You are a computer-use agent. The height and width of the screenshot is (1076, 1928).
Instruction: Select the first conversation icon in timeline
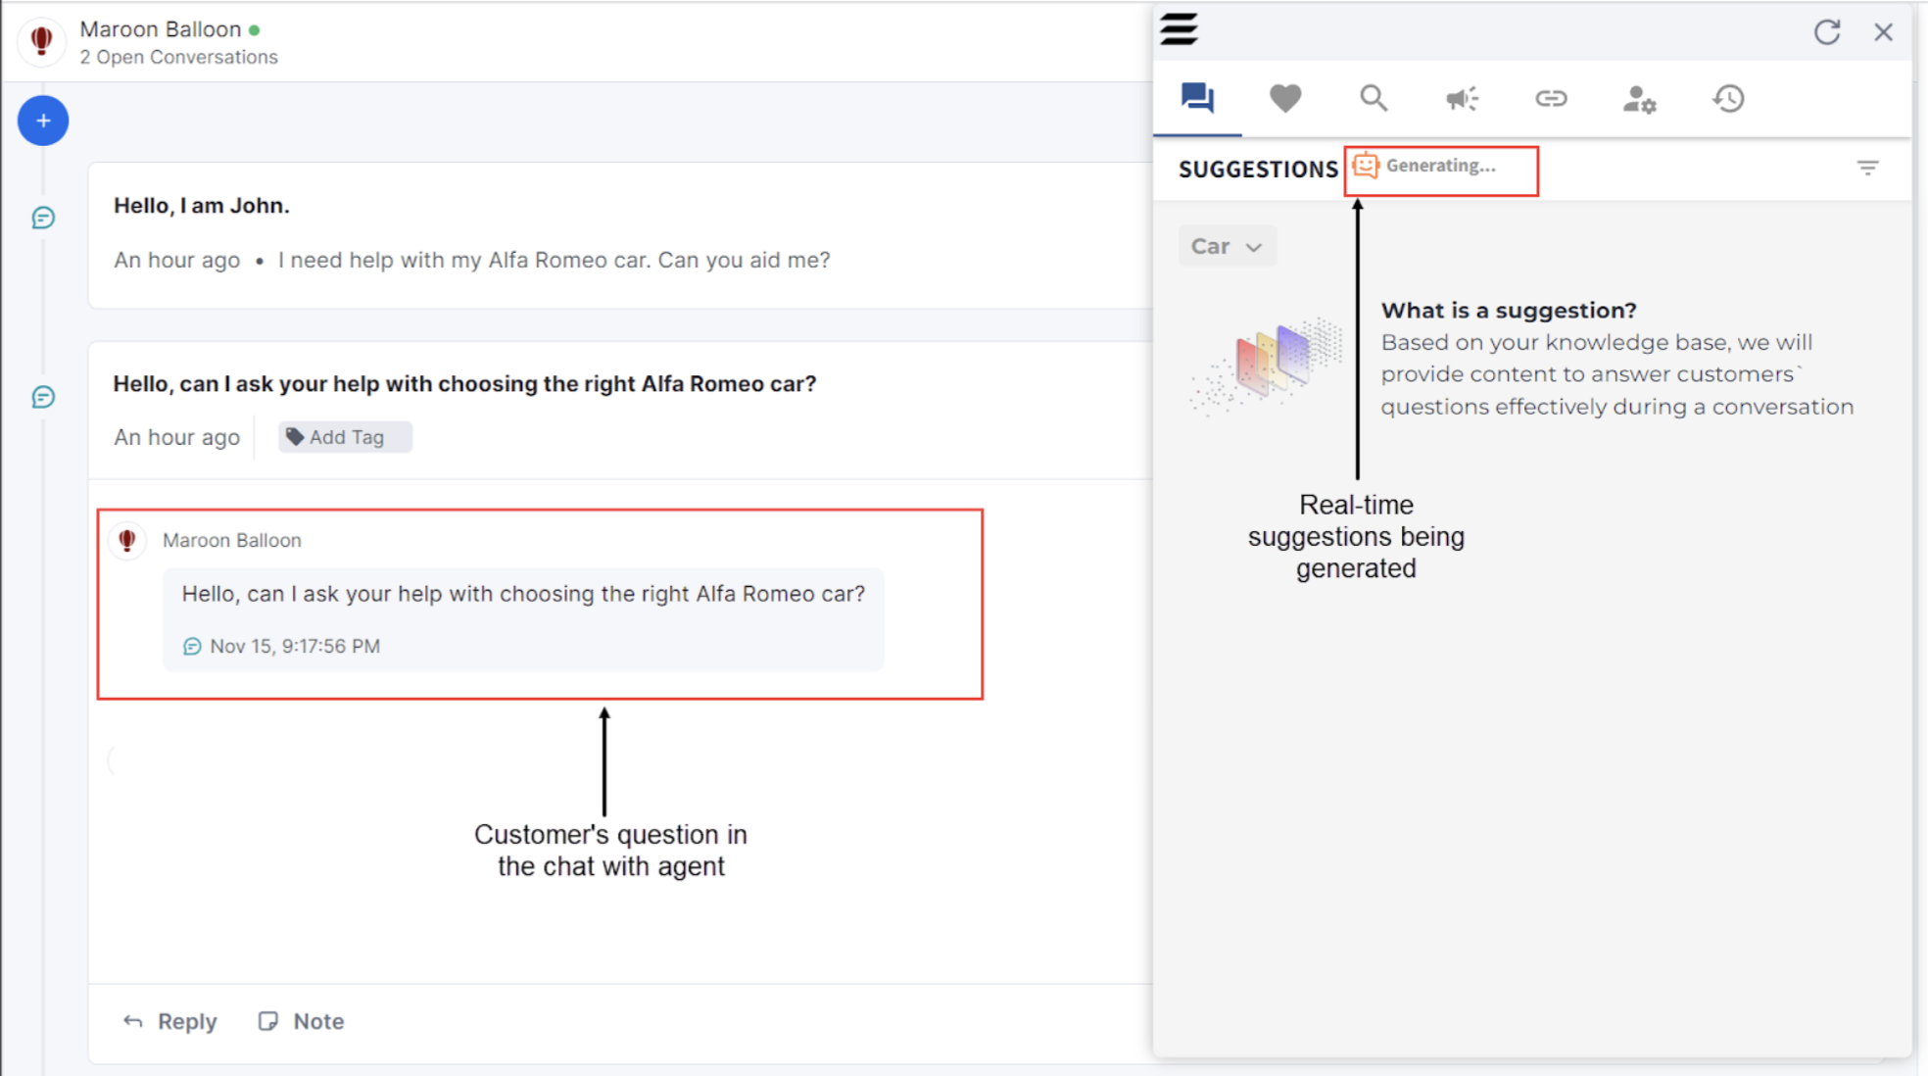tap(43, 218)
